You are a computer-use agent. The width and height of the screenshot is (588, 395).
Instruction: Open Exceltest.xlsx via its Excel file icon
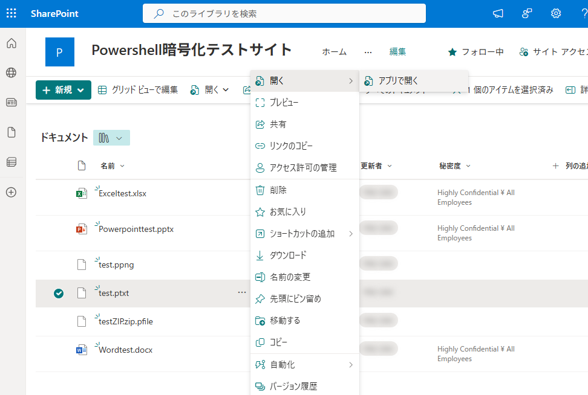81,193
